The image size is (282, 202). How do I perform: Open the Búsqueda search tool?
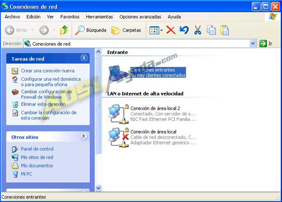tap(91, 30)
